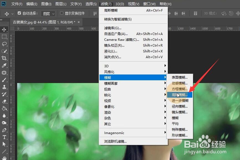The image size is (240, 160).
Task: Expand the toolbox double-arrow toggle
Action: (1, 20)
